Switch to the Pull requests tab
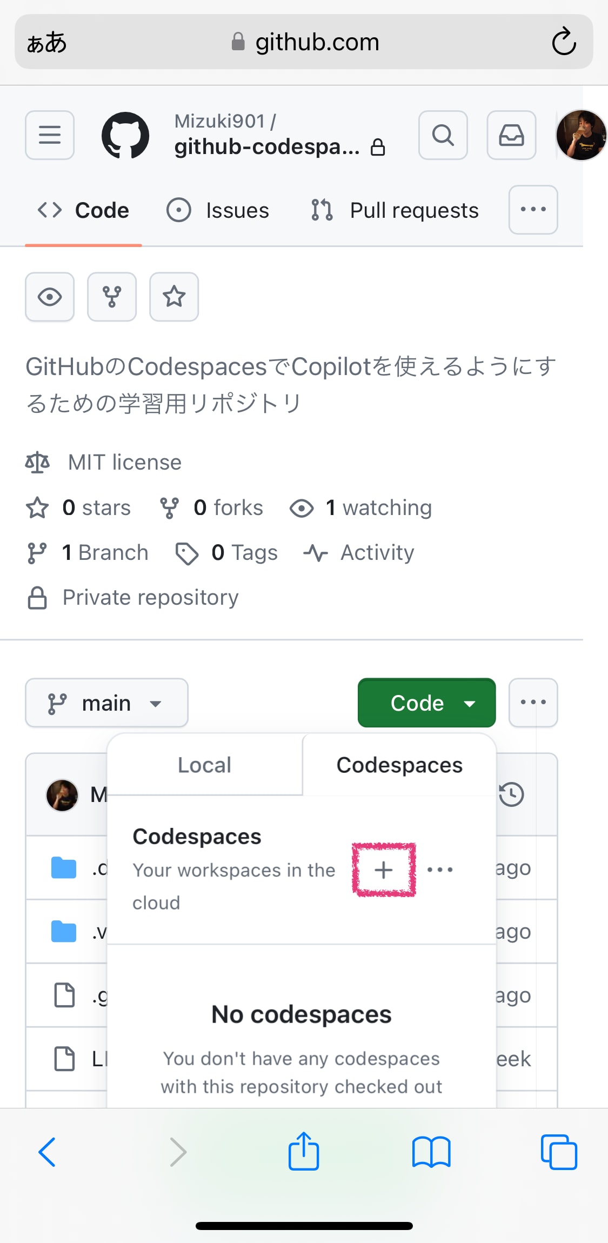The height and width of the screenshot is (1243, 608). click(x=395, y=210)
